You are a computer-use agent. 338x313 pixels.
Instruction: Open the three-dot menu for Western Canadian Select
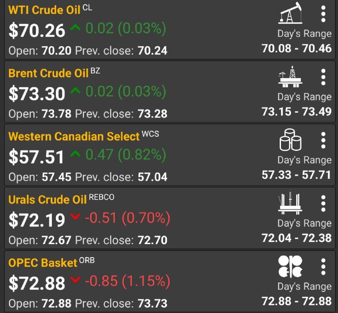pyautogui.click(x=323, y=140)
